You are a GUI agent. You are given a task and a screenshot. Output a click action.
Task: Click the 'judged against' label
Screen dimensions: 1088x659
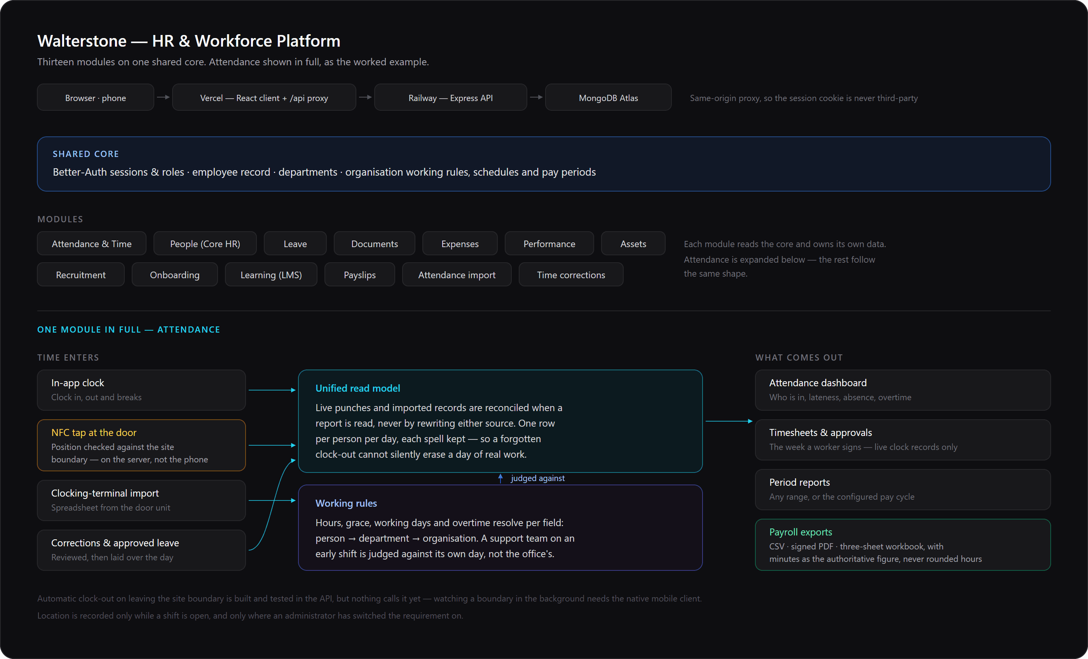537,478
